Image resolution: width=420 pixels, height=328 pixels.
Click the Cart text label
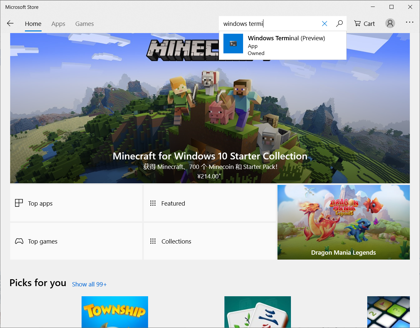[369, 24]
